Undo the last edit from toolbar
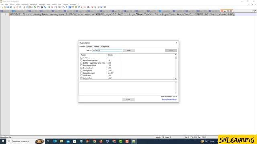 point(35,7)
